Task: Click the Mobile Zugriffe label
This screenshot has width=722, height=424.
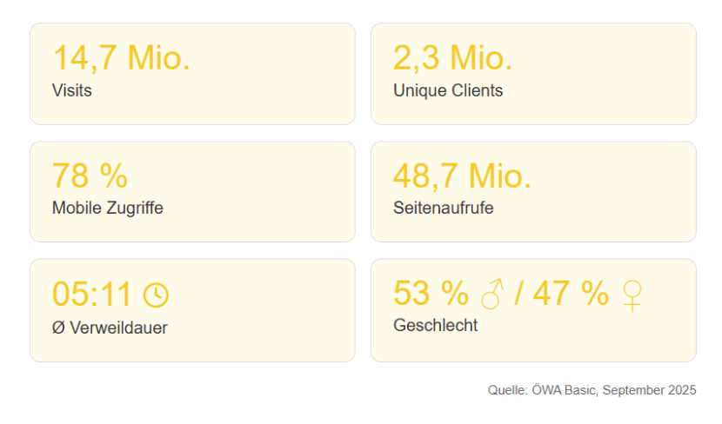Action: click(108, 209)
